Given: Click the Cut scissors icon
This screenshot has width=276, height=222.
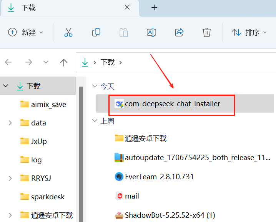Looking at the screenshot, I should [x=68, y=32].
